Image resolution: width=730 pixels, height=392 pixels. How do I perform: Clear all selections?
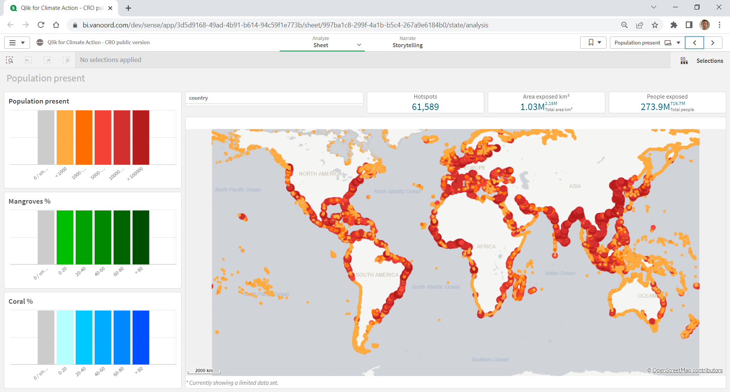click(67, 60)
